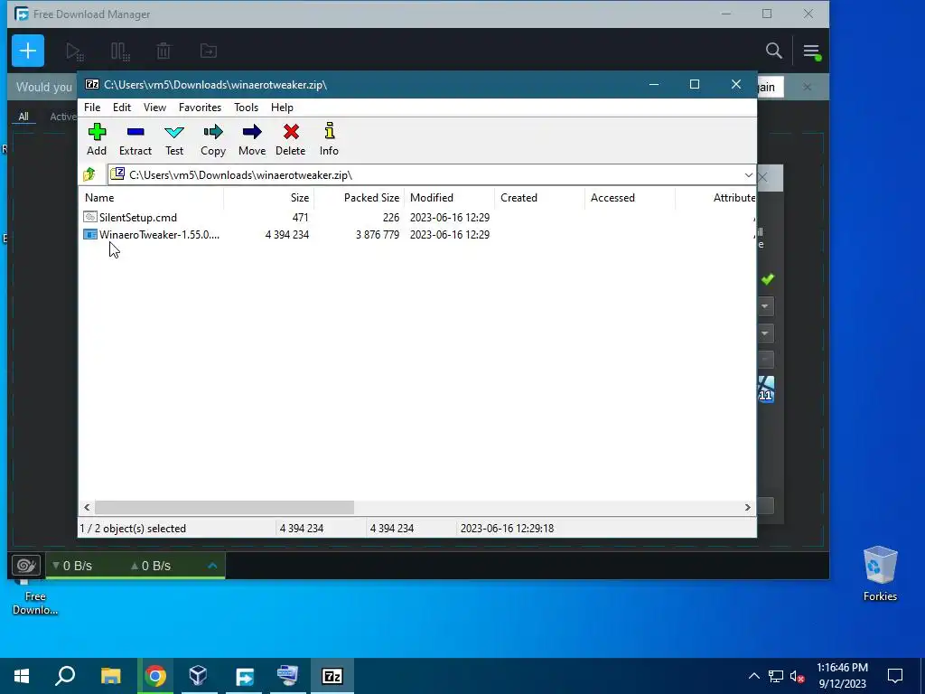Sort by the Packed Size column

point(359,198)
